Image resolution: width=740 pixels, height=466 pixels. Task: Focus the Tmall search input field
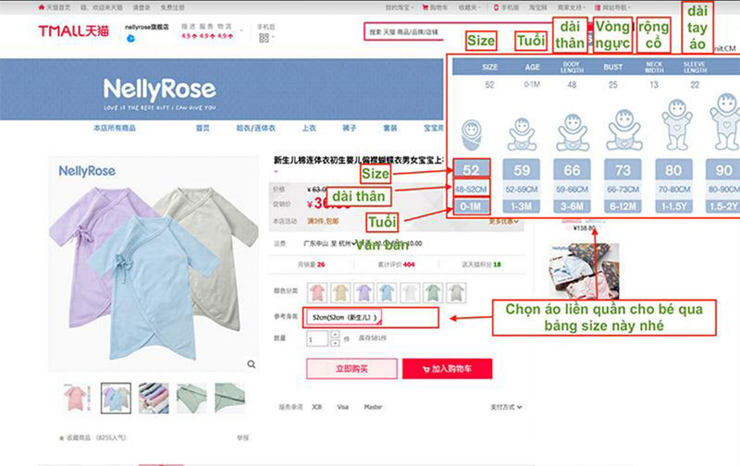coord(406,32)
